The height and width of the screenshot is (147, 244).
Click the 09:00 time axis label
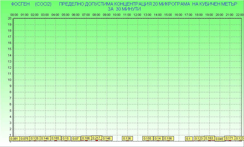coord(107,15)
